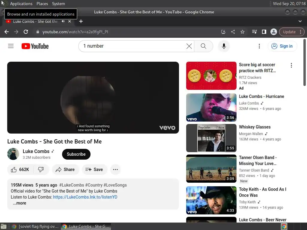Open Toby Keith video thumbnail
This screenshot has width=307, height=230.
pos(211,200)
